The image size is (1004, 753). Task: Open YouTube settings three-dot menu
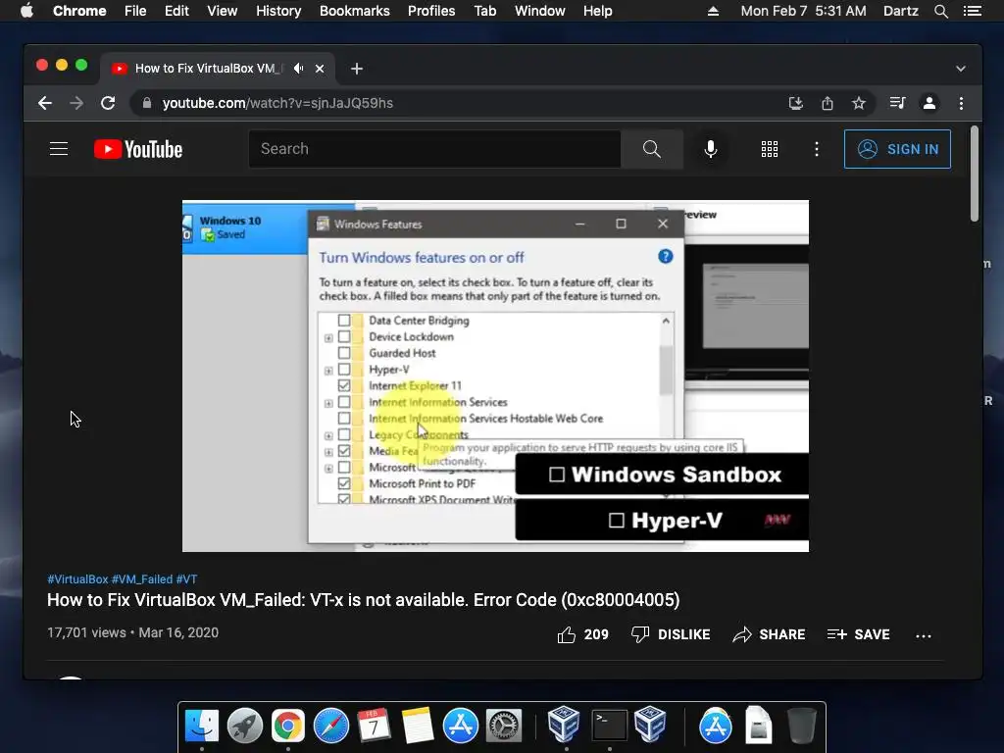pyautogui.click(x=817, y=149)
